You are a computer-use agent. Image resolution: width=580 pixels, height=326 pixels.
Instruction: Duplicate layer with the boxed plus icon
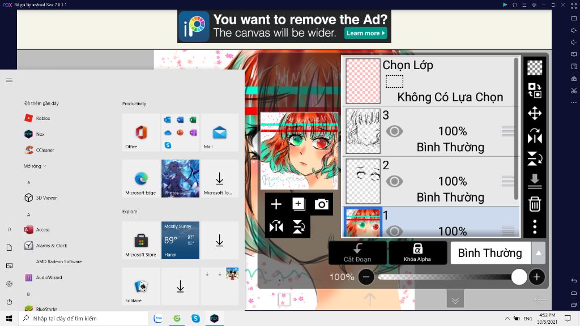point(298,204)
